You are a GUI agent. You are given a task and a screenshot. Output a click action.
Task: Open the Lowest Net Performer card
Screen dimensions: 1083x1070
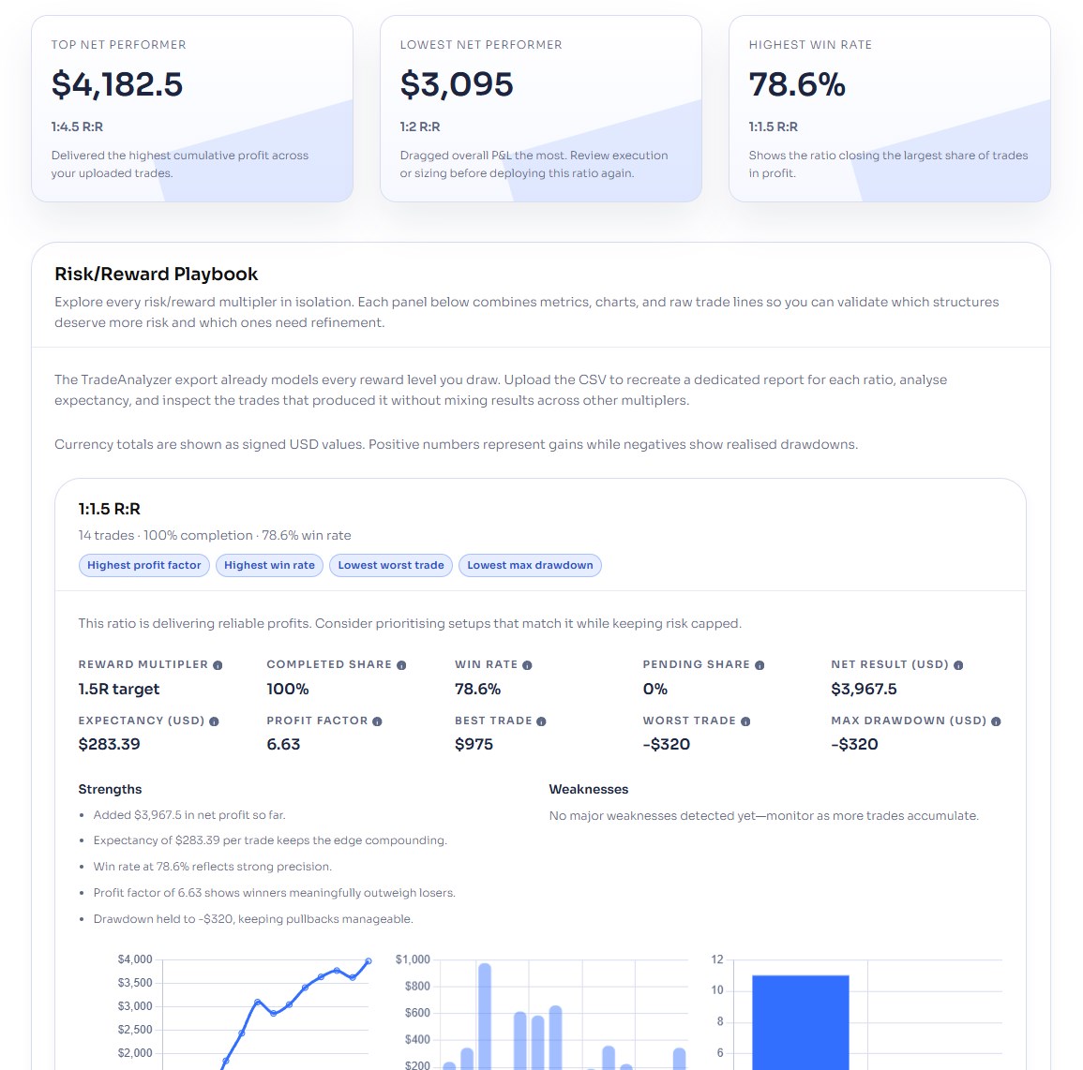coord(541,109)
